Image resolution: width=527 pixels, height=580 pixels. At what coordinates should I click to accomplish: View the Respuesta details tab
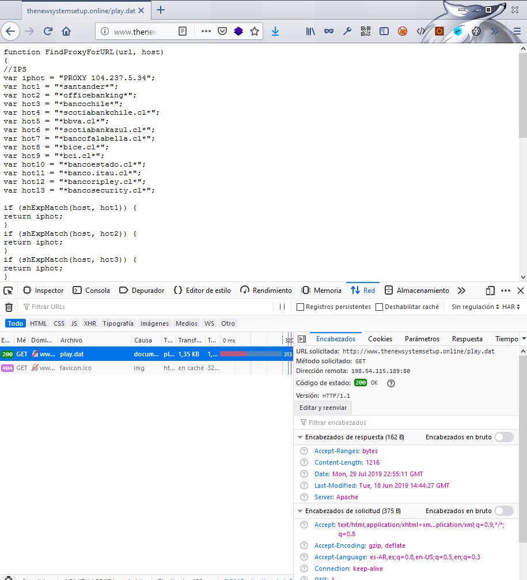[467, 339]
